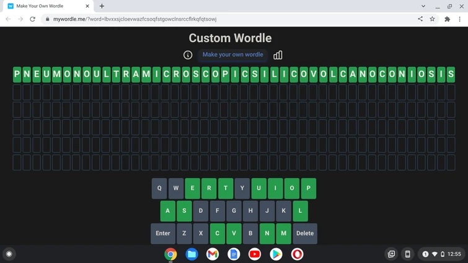Tap the green V key on the keyboard
The width and height of the screenshot is (468, 263).
click(234, 233)
